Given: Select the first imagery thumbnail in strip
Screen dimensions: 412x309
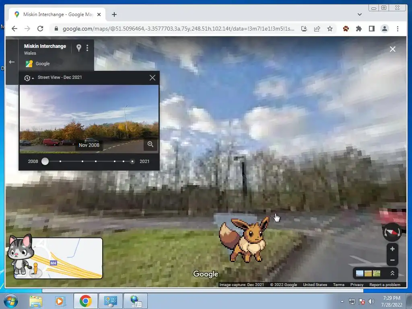Looking at the screenshot, I should 359,273.
